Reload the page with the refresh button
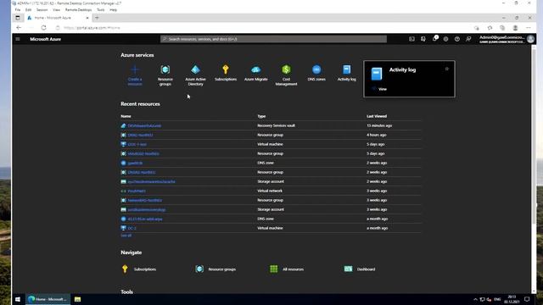The width and height of the screenshot is (543, 305). [x=43, y=28]
